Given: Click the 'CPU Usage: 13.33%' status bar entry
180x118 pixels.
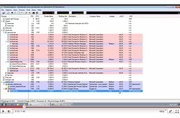Looking at the screenshot, I should point(8,101).
